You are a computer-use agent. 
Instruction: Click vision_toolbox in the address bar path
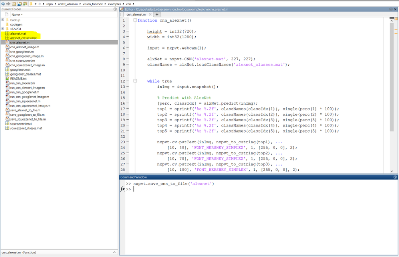click(x=93, y=4)
